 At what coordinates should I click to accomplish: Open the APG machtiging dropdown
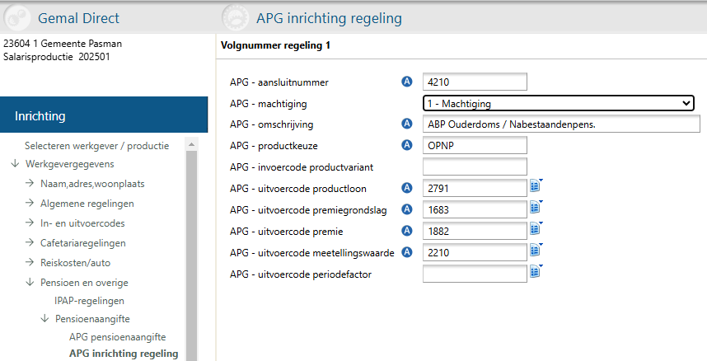[558, 103]
